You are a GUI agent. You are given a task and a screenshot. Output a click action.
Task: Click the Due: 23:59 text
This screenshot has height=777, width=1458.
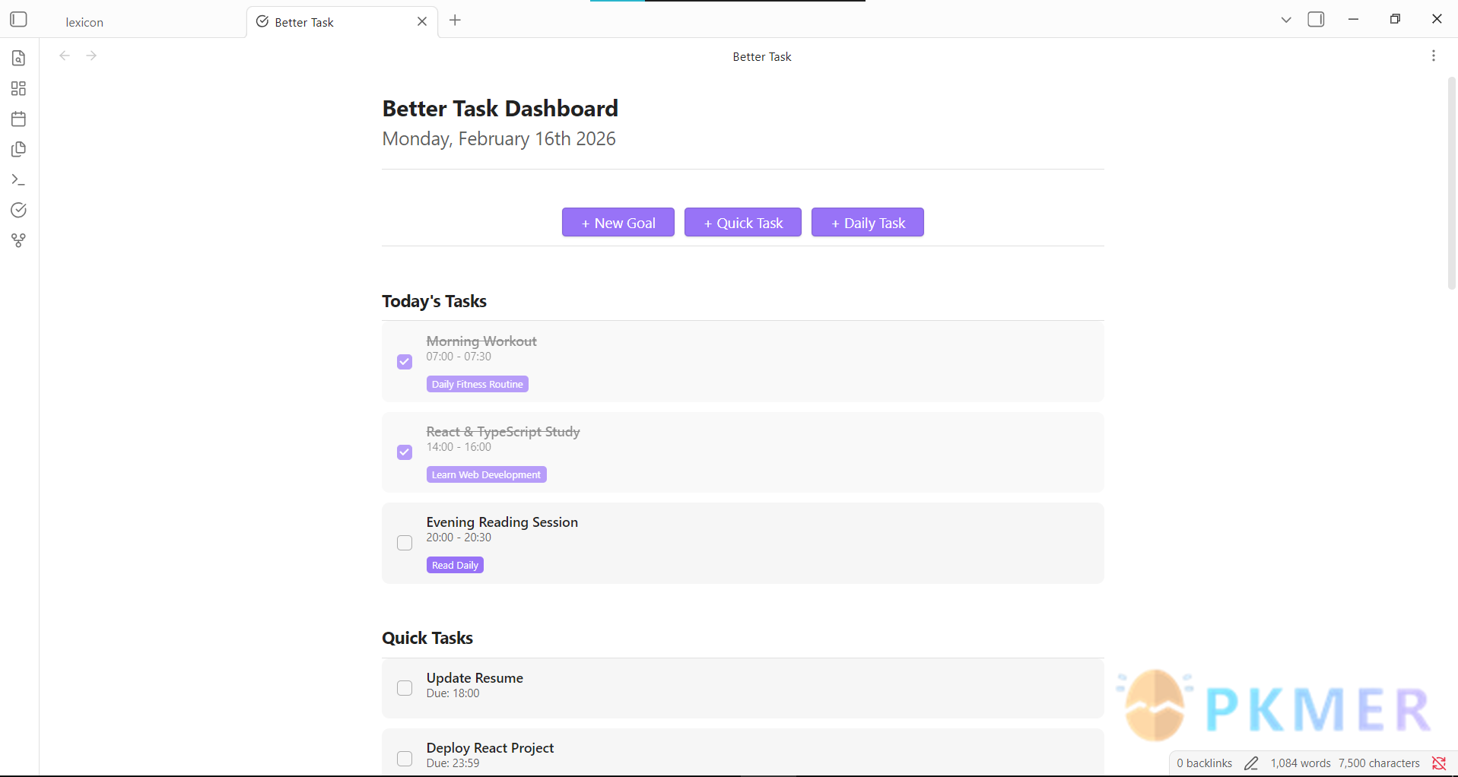click(x=453, y=763)
